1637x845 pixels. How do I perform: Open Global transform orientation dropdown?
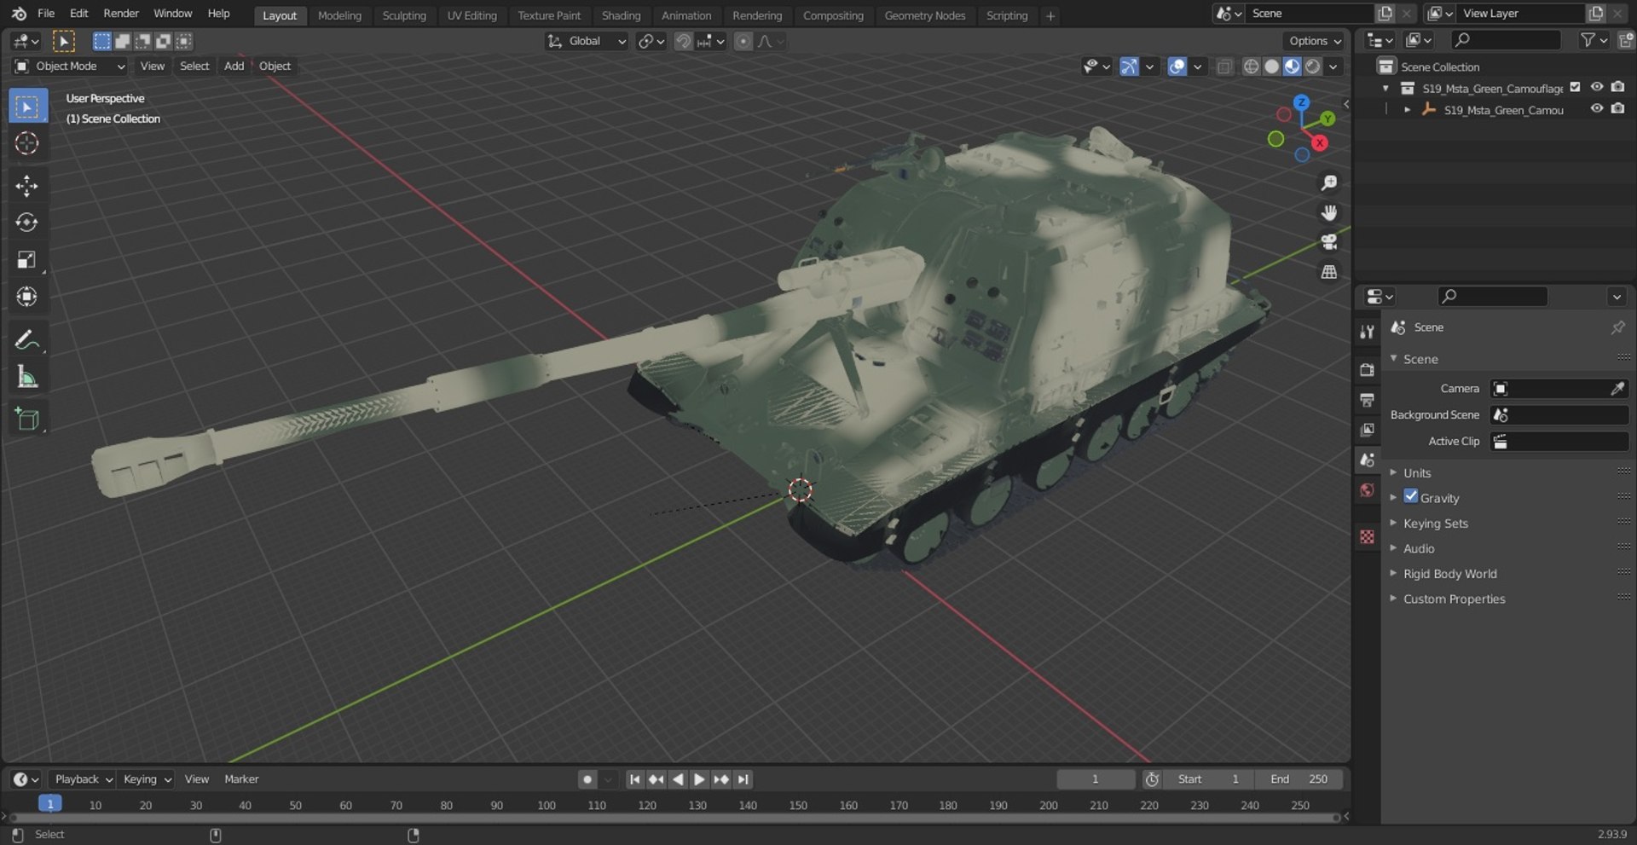[x=587, y=41]
